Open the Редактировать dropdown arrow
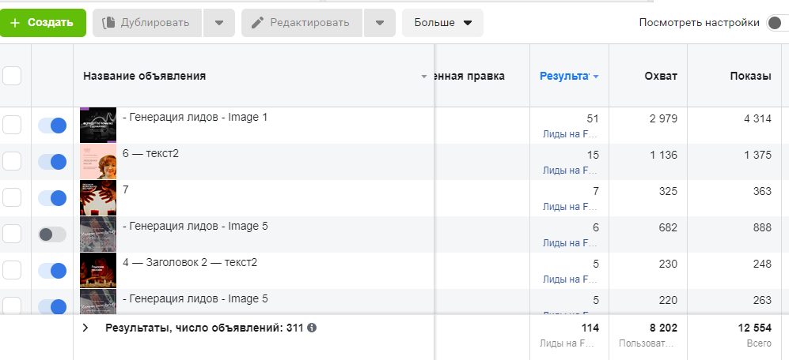Screen dimensions: 789x360 (380, 23)
